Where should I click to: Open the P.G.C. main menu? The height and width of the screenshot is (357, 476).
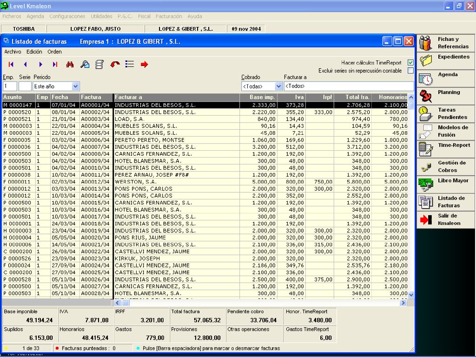click(125, 16)
